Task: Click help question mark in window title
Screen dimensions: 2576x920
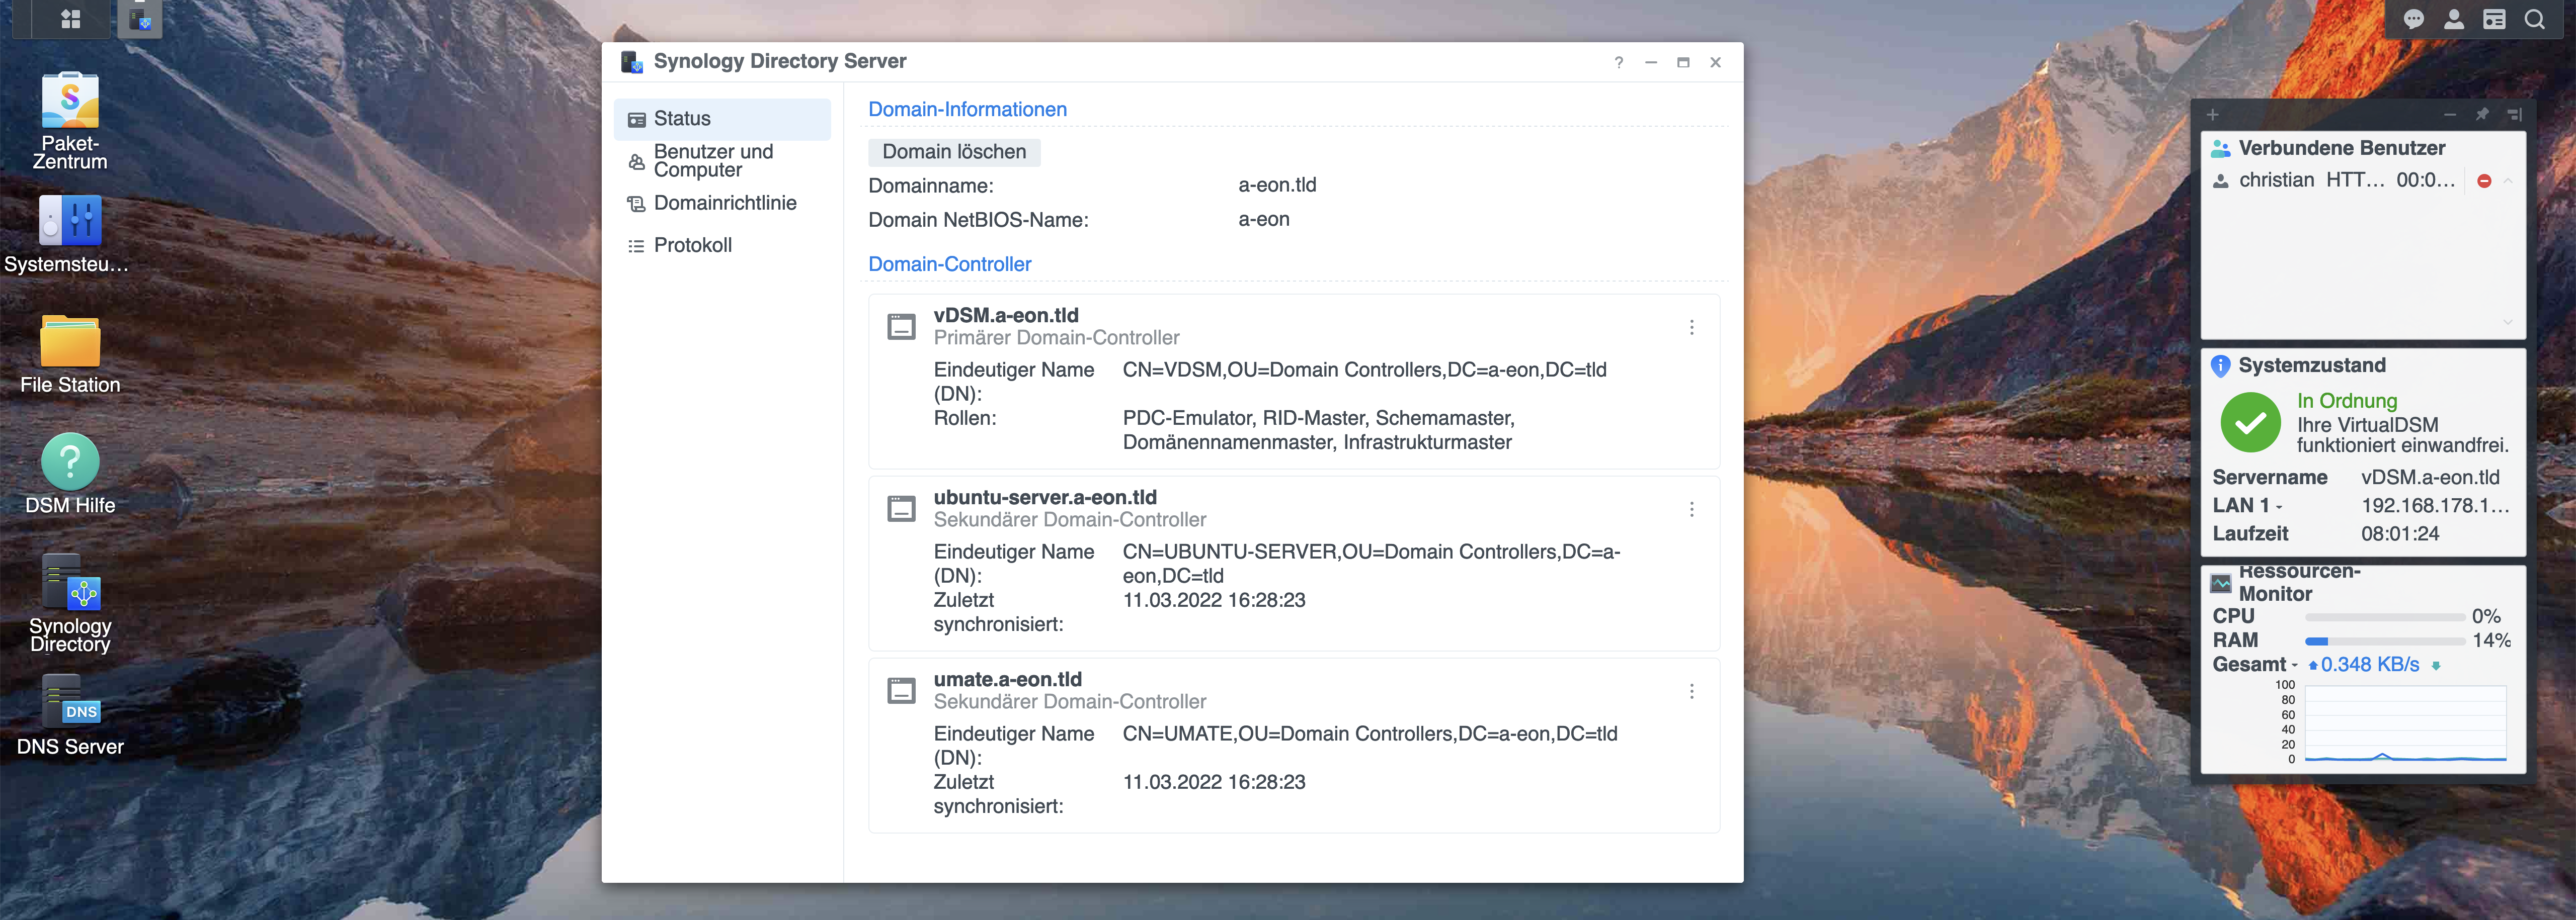Action: pyautogui.click(x=1618, y=62)
